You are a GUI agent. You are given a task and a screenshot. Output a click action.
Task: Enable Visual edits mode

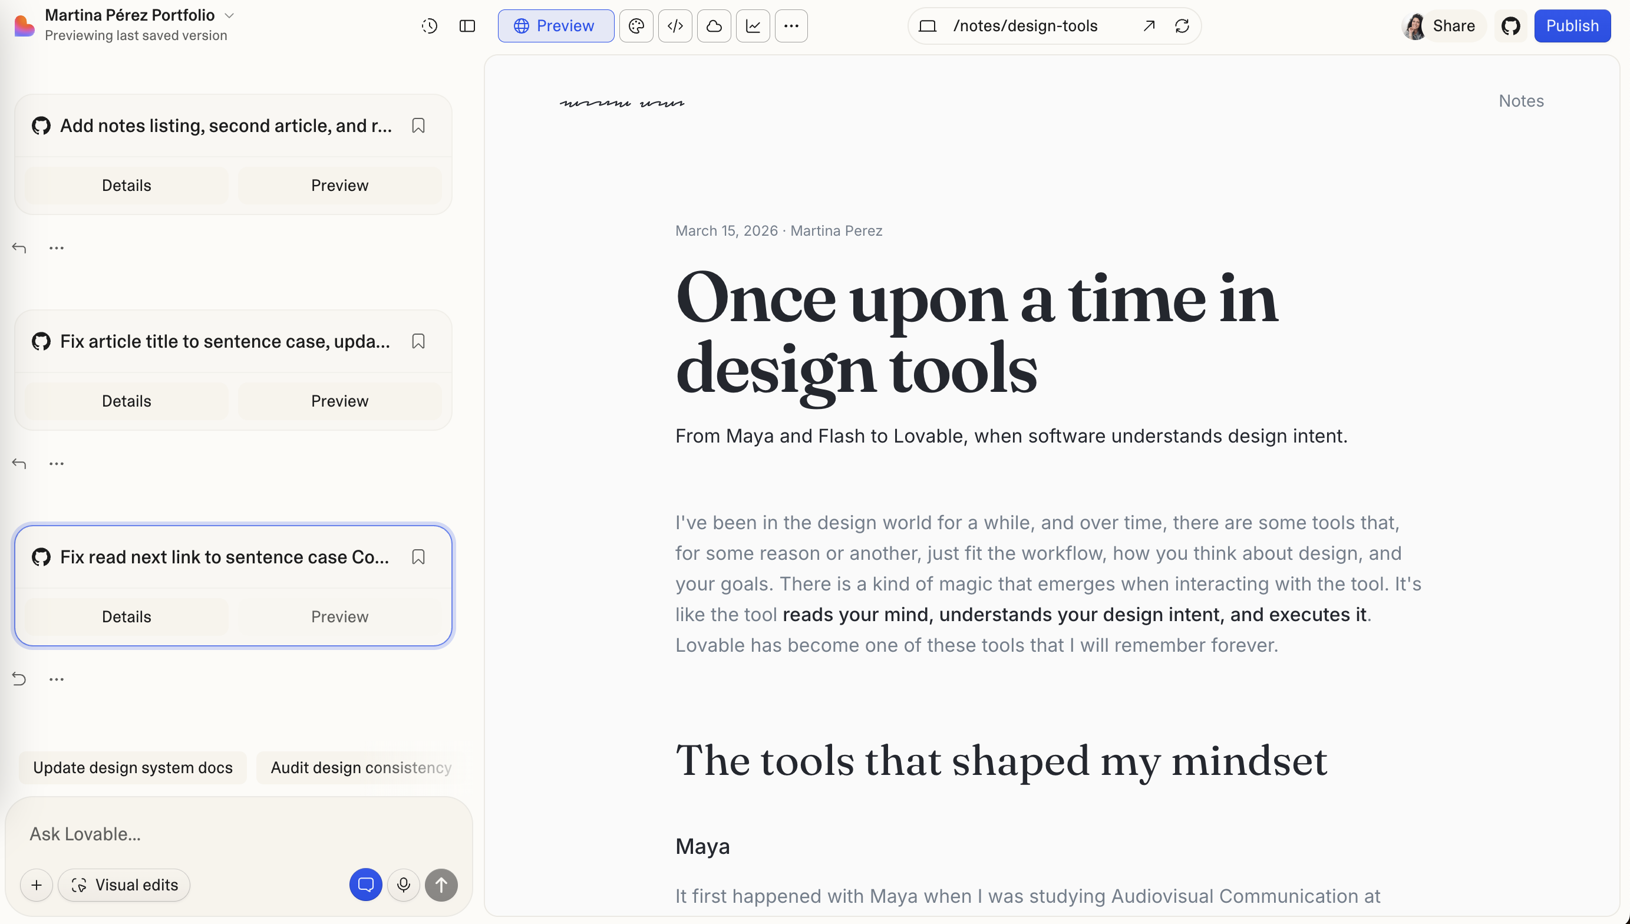pos(124,885)
